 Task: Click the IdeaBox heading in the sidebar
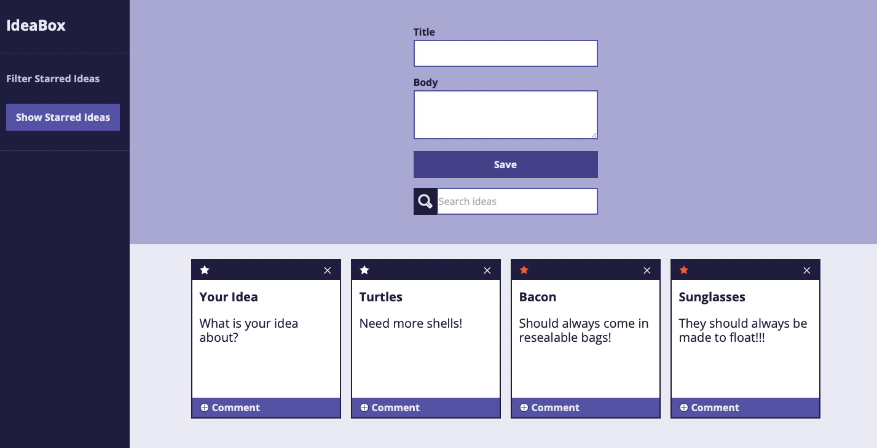click(x=36, y=25)
